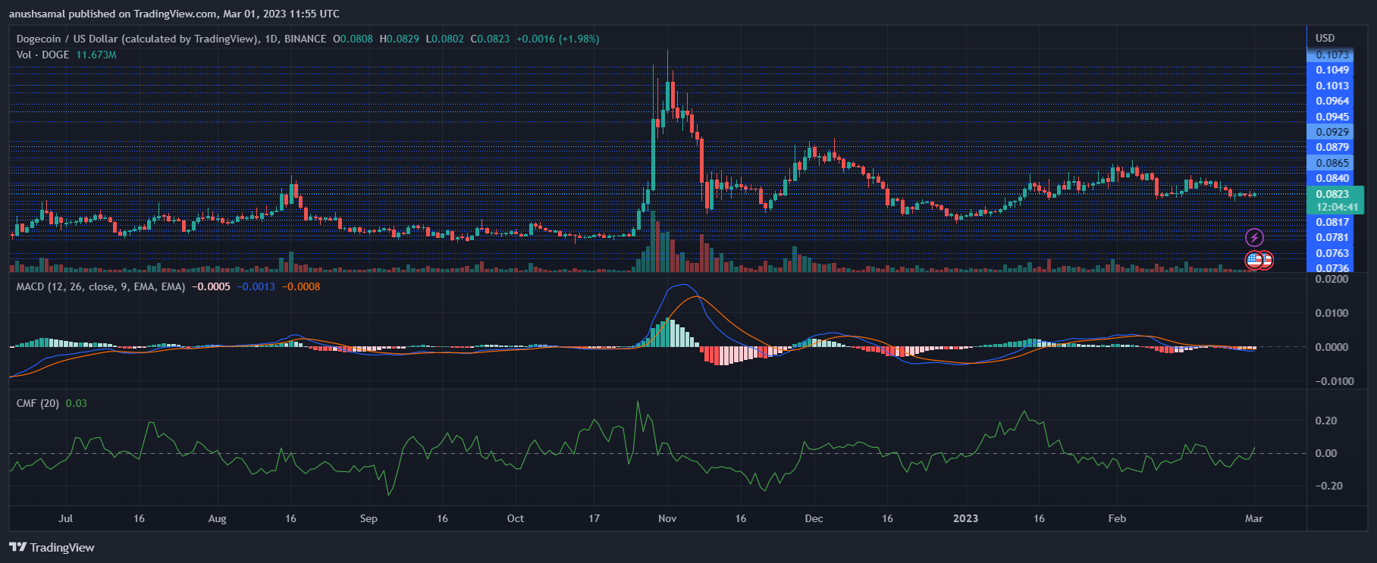This screenshot has width=1377, height=563.
Task: Click the MACD histogram value -0.0005
Action: (x=212, y=286)
